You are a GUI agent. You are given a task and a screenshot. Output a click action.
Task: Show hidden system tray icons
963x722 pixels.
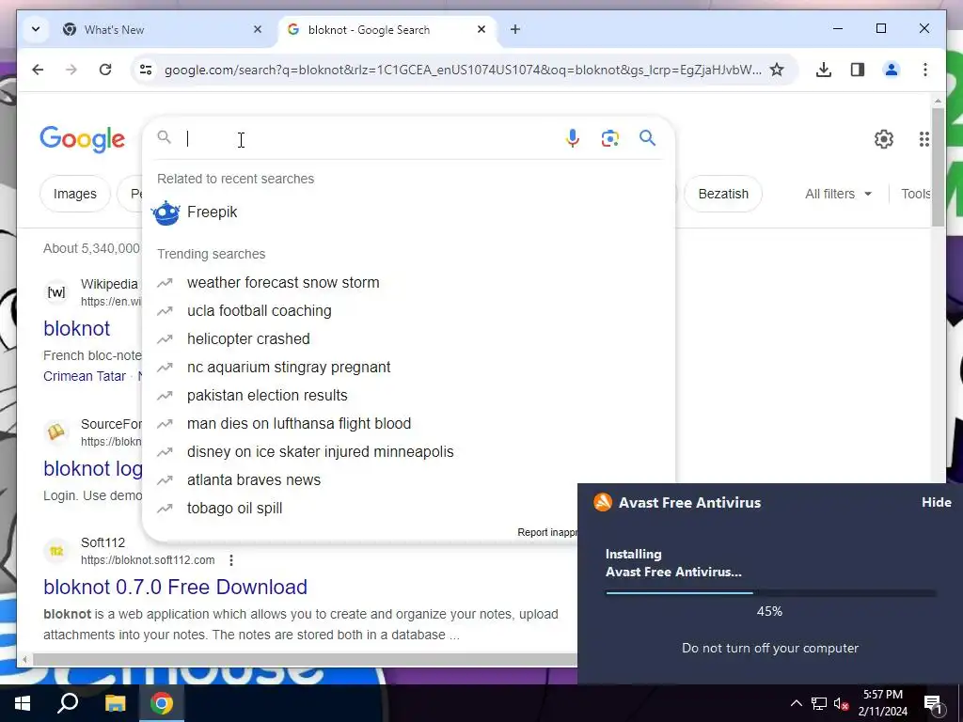pos(796,703)
